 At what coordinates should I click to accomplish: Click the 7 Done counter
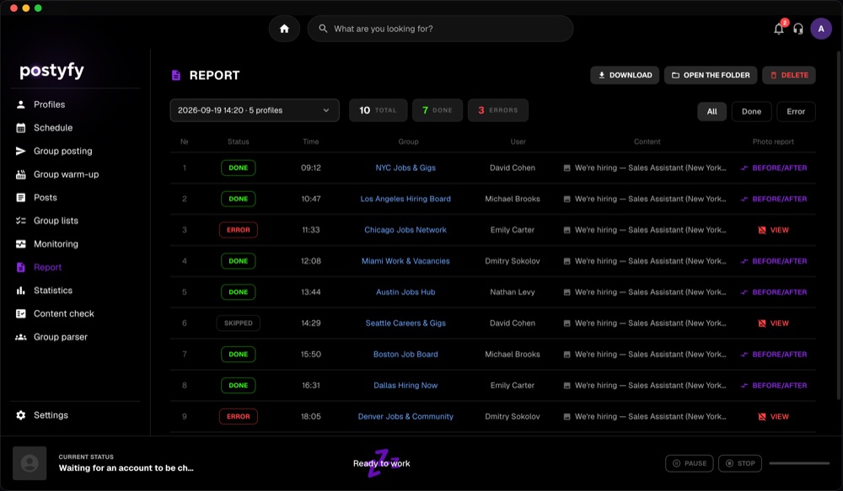(437, 110)
